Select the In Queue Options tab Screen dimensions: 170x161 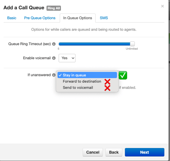[x=78, y=18]
